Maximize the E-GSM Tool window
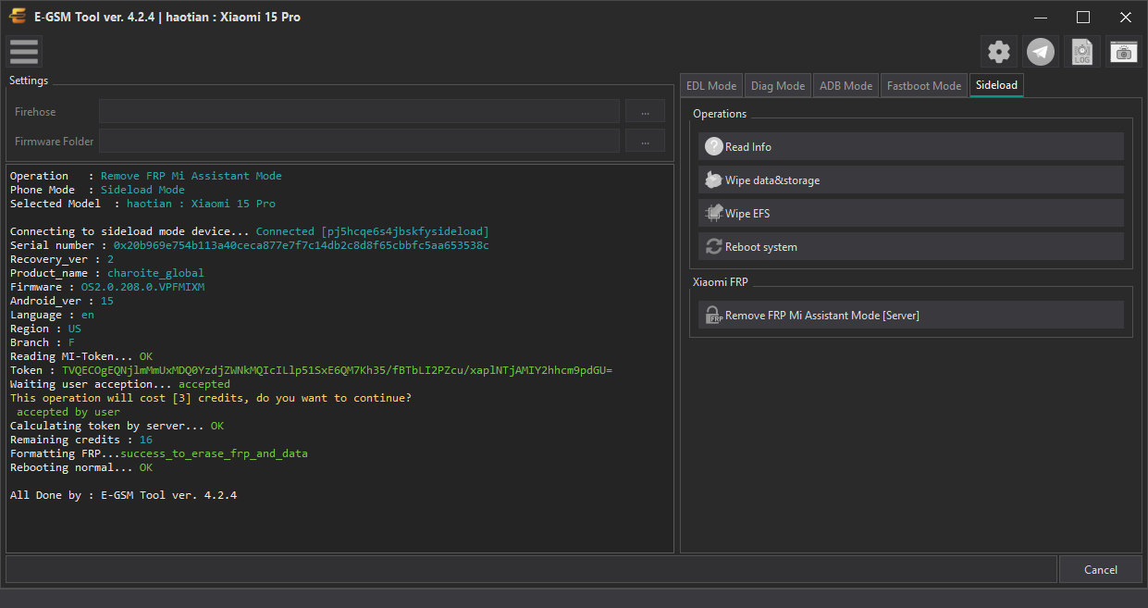The image size is (1148, 608). click(1082, 17)
